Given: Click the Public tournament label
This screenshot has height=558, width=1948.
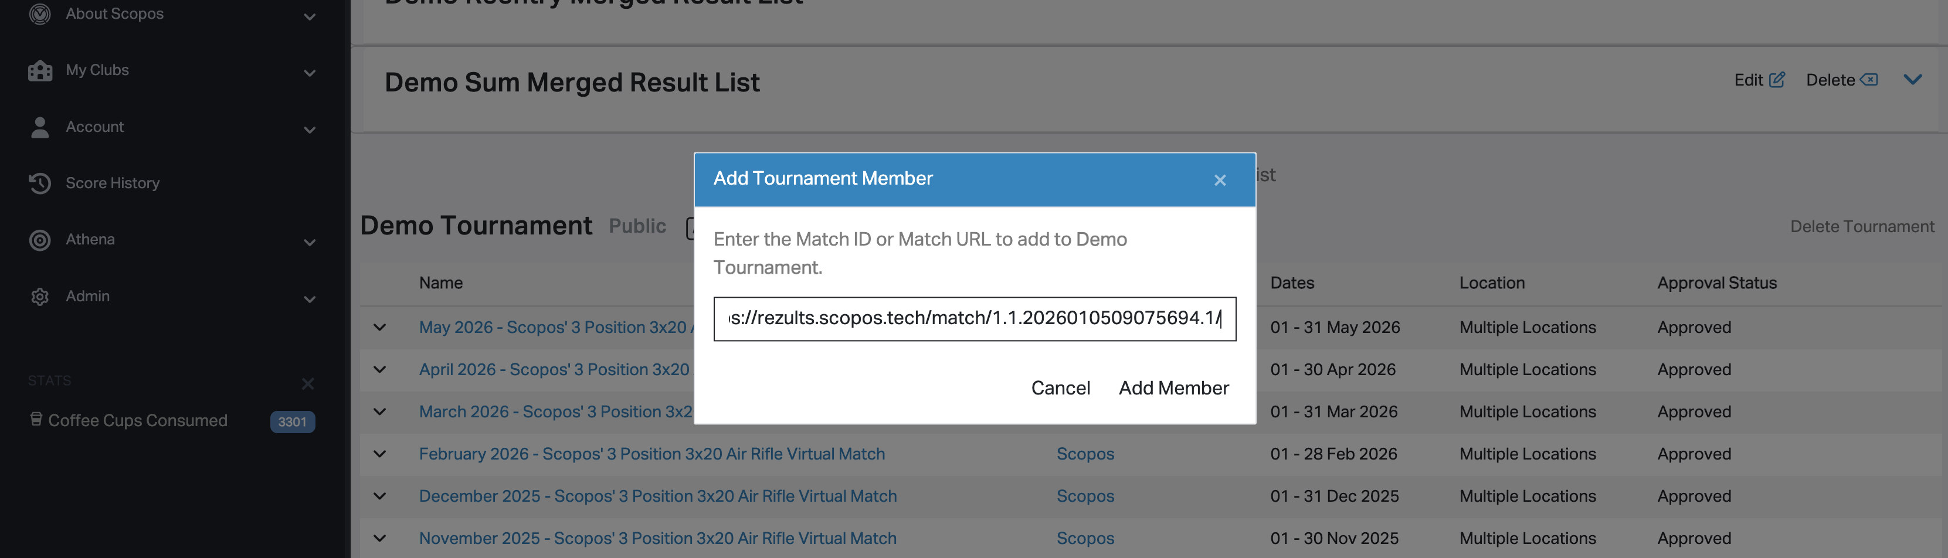Looking at the screenshot, I should coord(637,226).
